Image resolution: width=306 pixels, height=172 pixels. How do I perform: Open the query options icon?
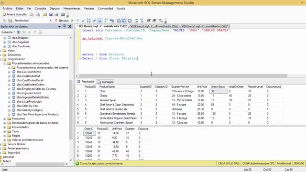pos(94,21)
